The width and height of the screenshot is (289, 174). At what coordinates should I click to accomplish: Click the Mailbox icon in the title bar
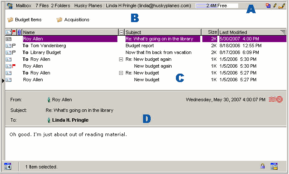[x=9, y=6]
